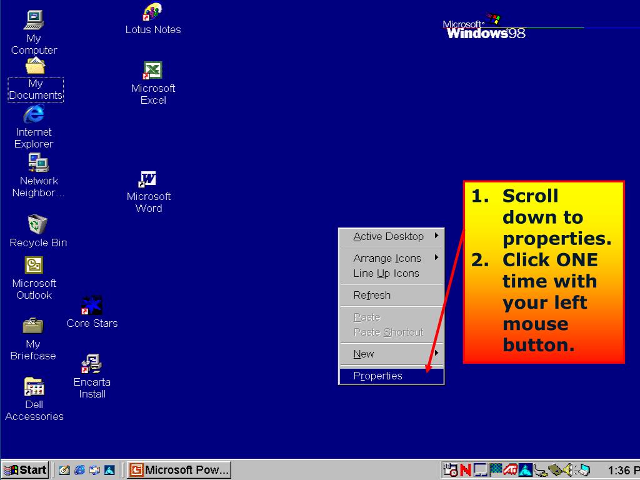Click the Microsoft Word shortcut icon

(x=149, y=192)
